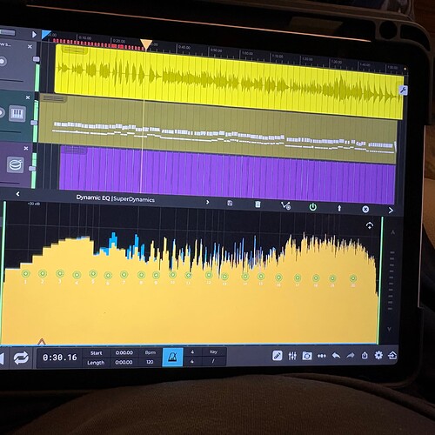Tap the up arrow effect icon
Screen dimensions: 435x435
point(339,208)
